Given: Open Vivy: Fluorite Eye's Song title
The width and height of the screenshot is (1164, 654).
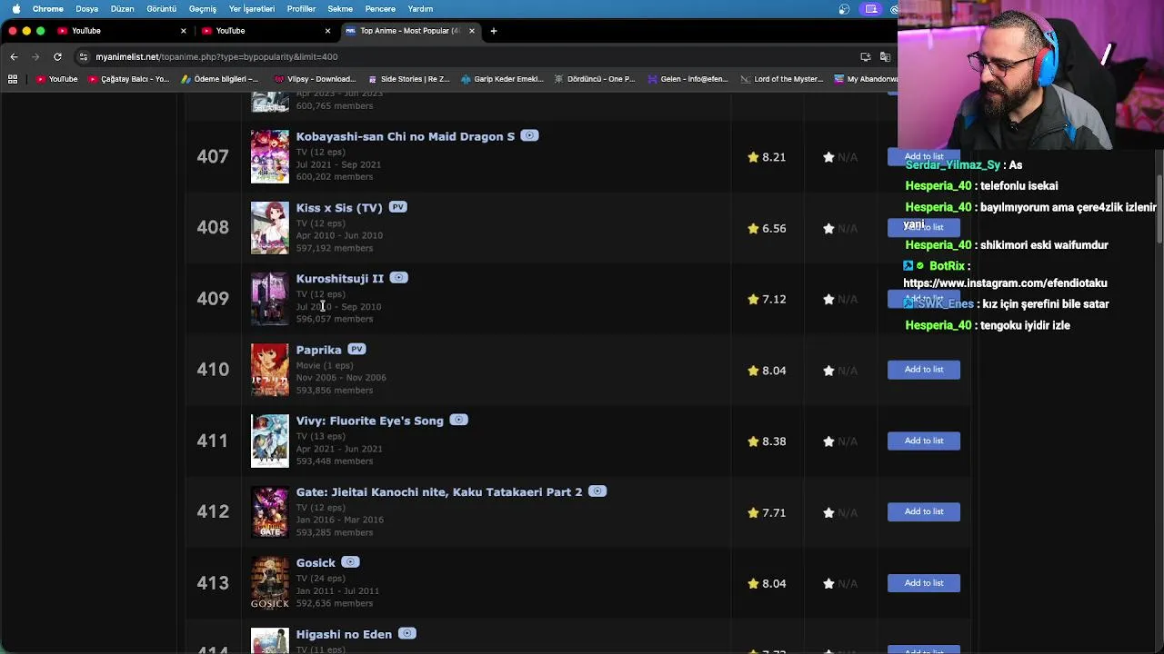Looking at the screenshot, I should point(369,421).
